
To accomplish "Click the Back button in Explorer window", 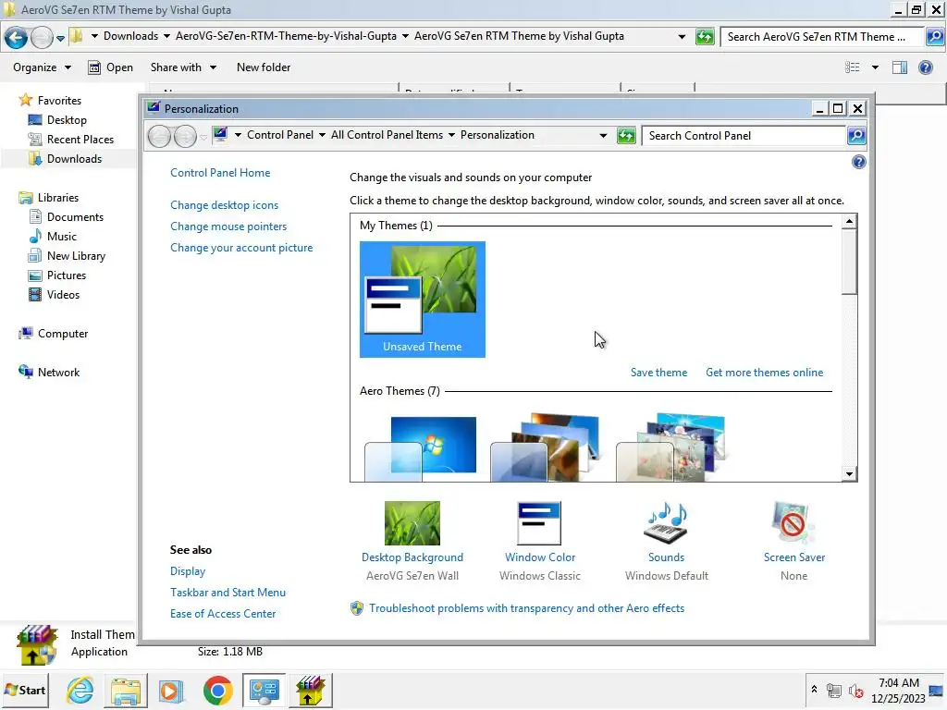I will [17, 38].
